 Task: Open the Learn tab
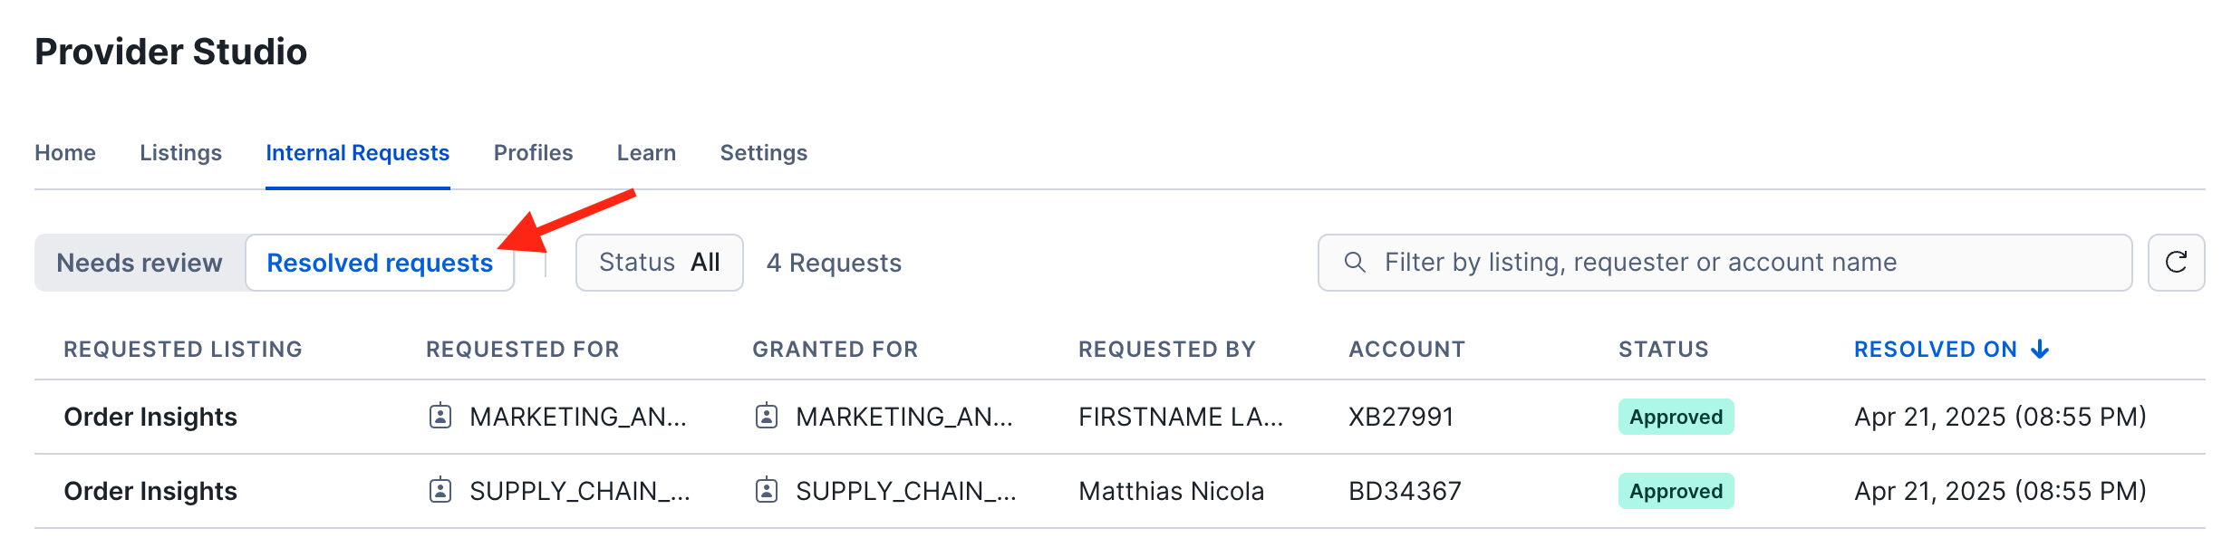(x=646, y=153)
